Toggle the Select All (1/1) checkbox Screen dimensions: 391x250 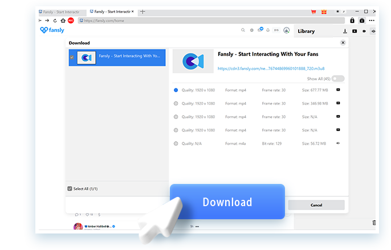[70, 188]
